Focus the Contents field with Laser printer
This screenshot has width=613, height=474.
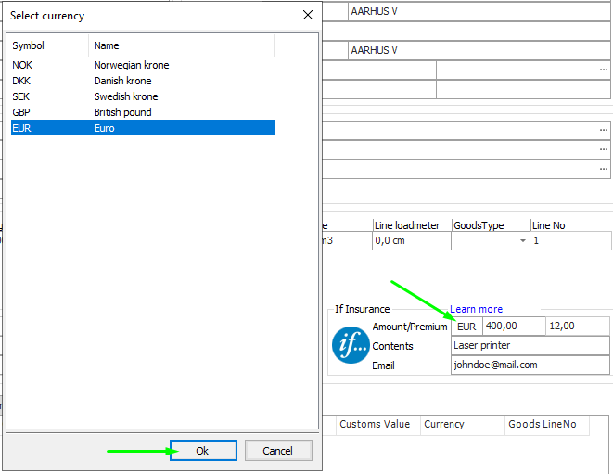(x=530, y=346)
